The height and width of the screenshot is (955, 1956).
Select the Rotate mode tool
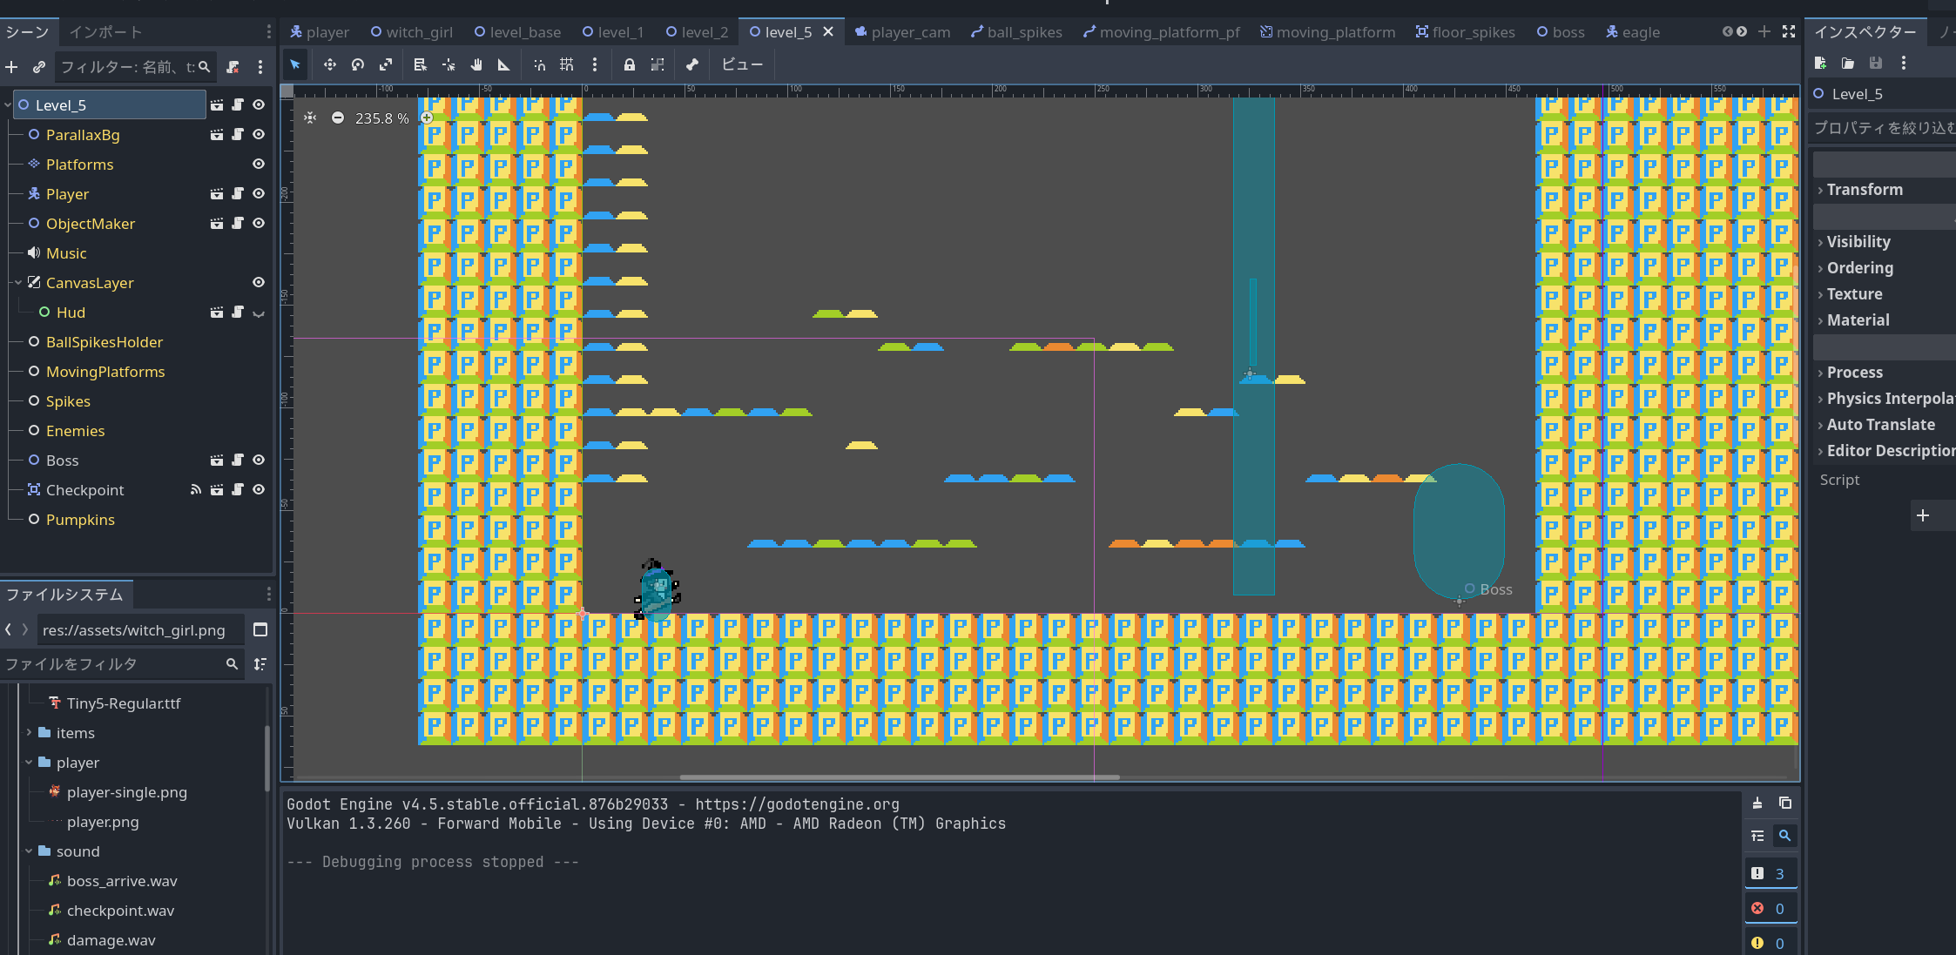[357, 64]
